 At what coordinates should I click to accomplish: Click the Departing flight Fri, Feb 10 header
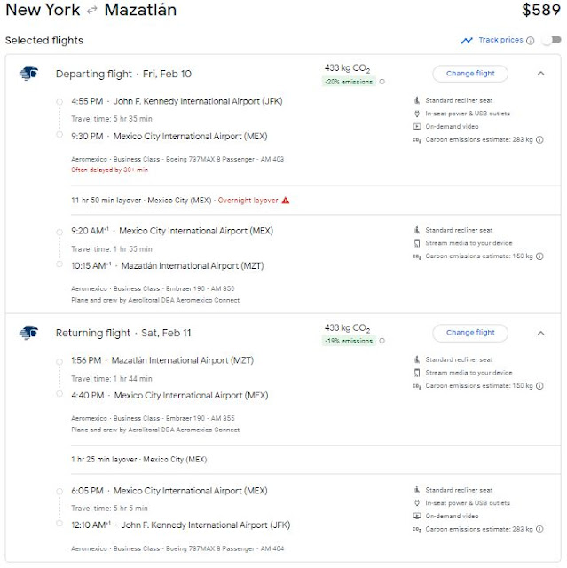122,74
